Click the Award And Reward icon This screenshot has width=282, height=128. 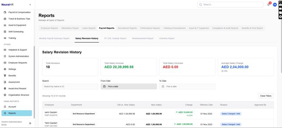point(5,88)
